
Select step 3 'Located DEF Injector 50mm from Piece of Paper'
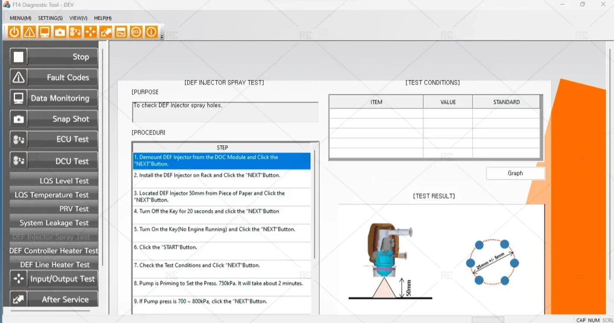(222, 197)
